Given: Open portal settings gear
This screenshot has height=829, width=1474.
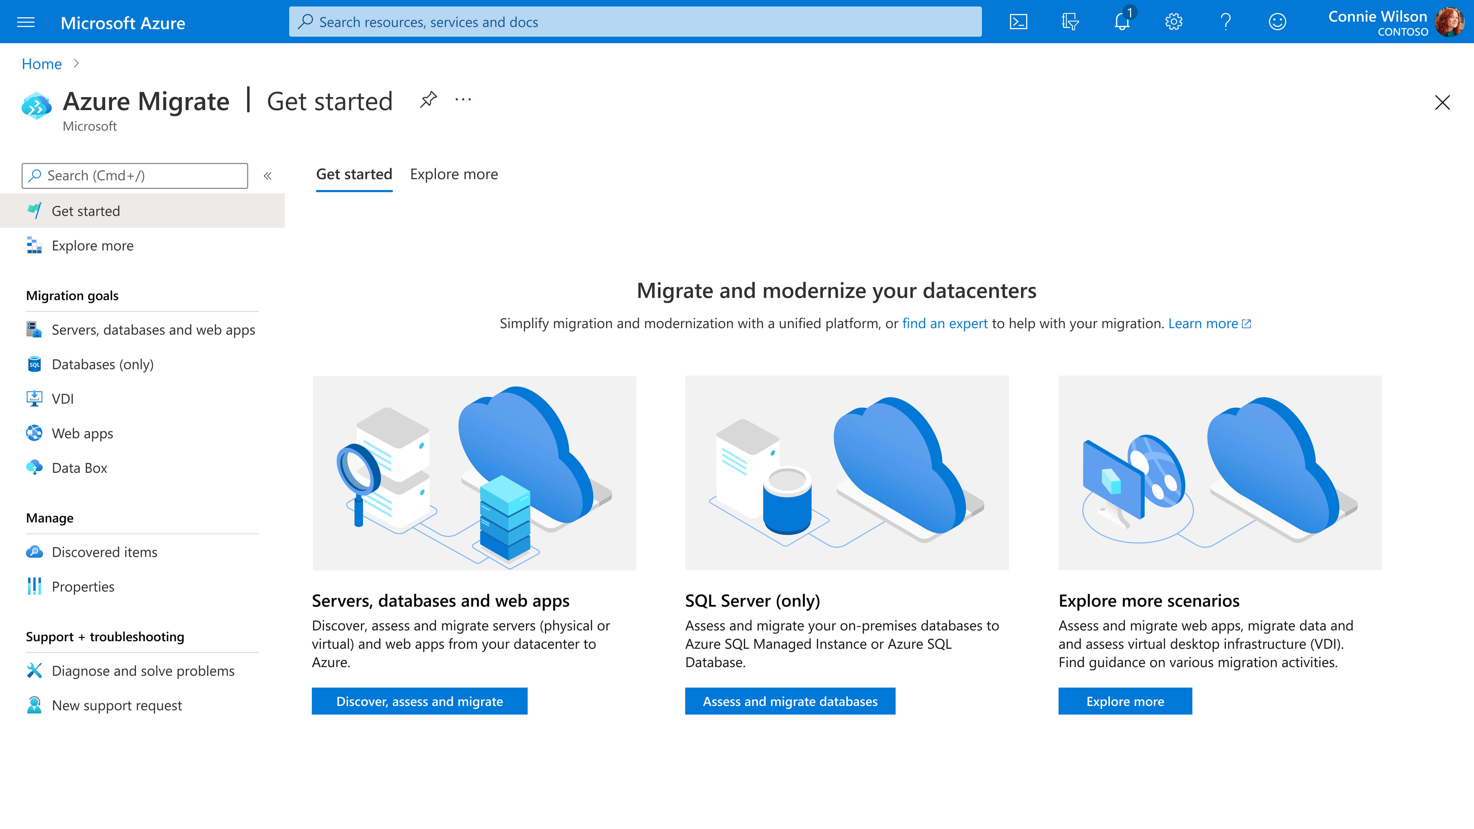Looking at the screenshot, I should 1173,22.
